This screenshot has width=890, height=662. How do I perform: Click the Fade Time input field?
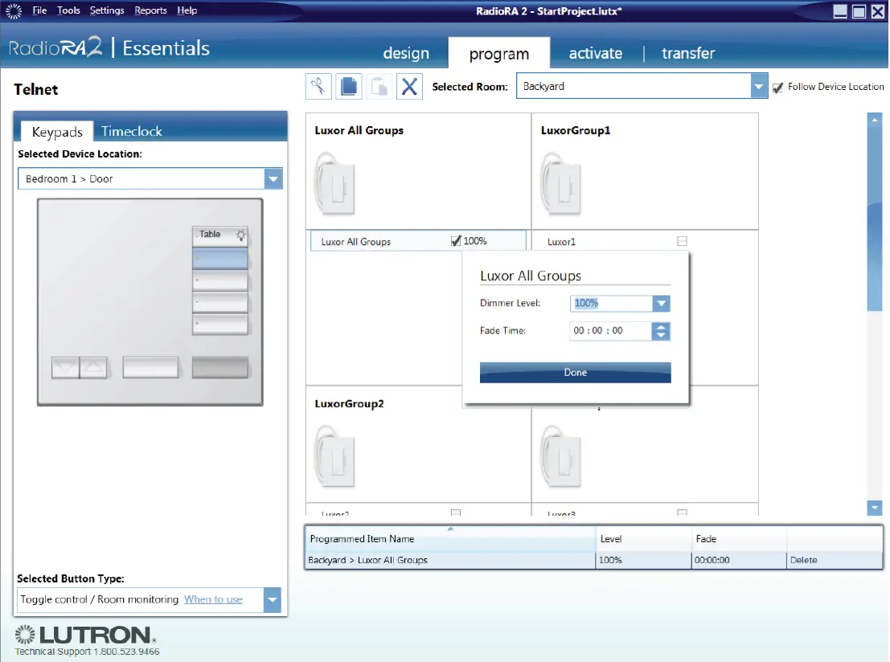pyautogui.click(x=610, y=331)
